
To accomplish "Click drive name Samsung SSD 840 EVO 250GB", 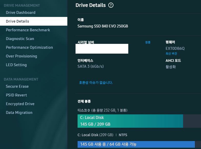I will 103,26.
